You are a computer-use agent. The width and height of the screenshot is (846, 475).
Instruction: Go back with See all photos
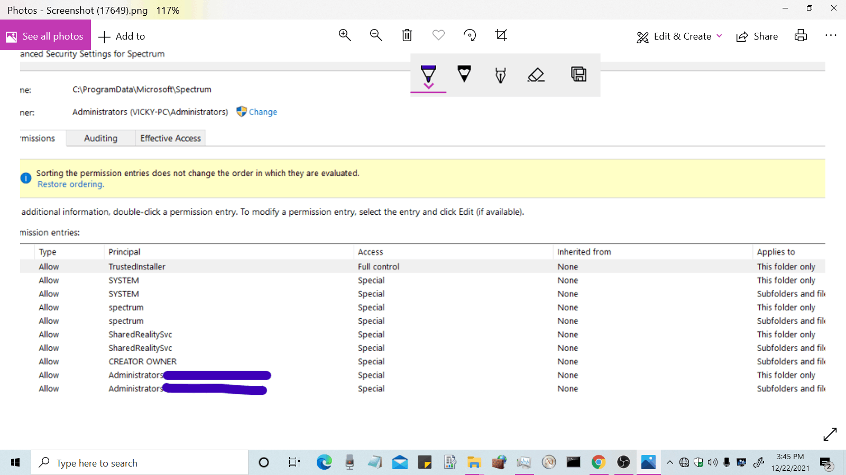tap(45, 36)
